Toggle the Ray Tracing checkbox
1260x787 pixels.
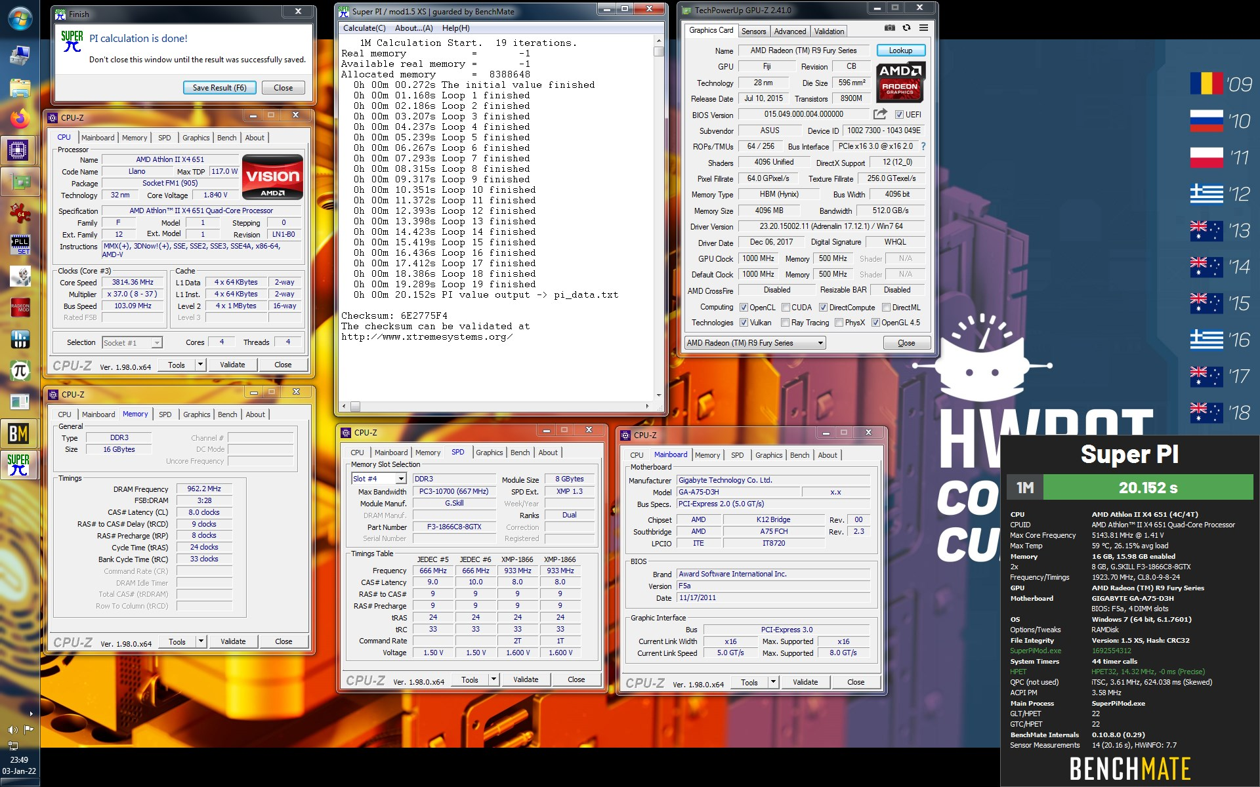[x=785, y=323]
